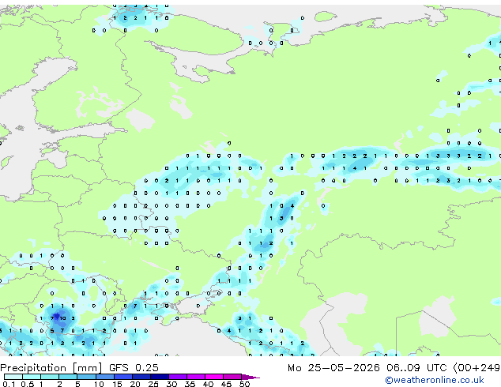Select the 5–10 mm legend color box
Image resolution: width=501 pixels, height=387 pixels.
tap(86, 377)
